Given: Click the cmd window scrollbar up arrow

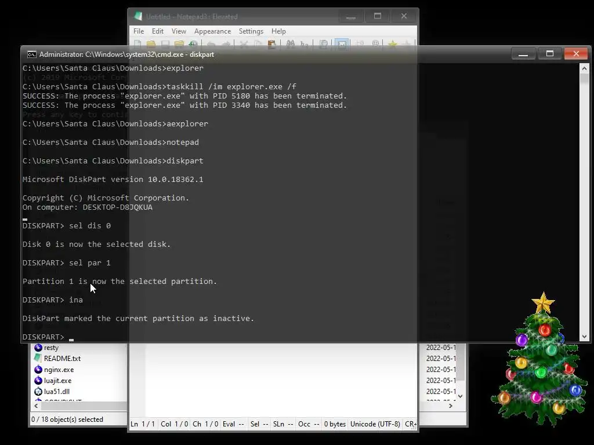Looking at the screenshot, I should pos(584,68).
